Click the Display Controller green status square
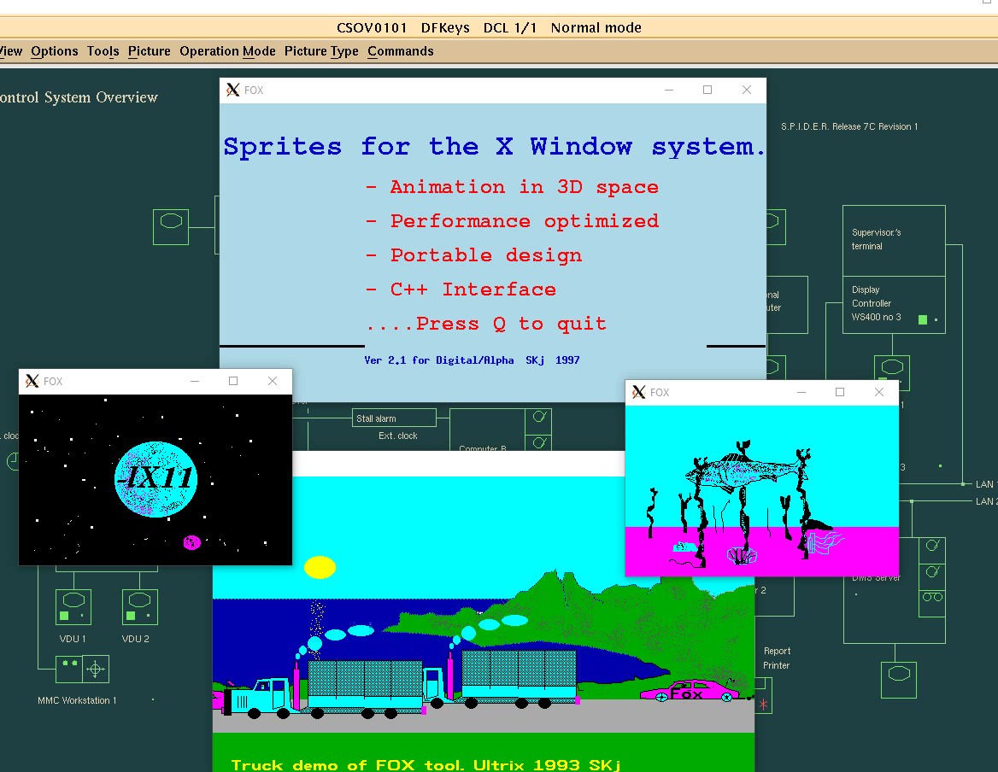The image size is (998, 772). [x=922, y=320]
